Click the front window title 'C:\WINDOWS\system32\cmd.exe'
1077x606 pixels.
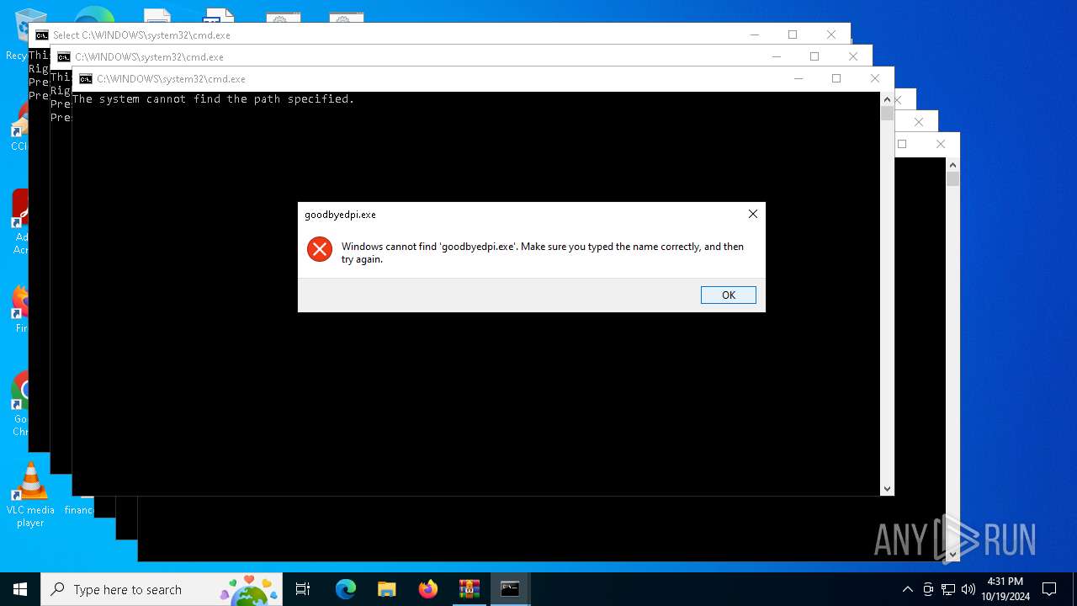(171, 79)
